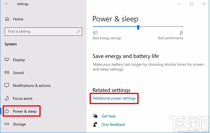
Task: Click the Power & sleep icon
Action: pos(7,111)
